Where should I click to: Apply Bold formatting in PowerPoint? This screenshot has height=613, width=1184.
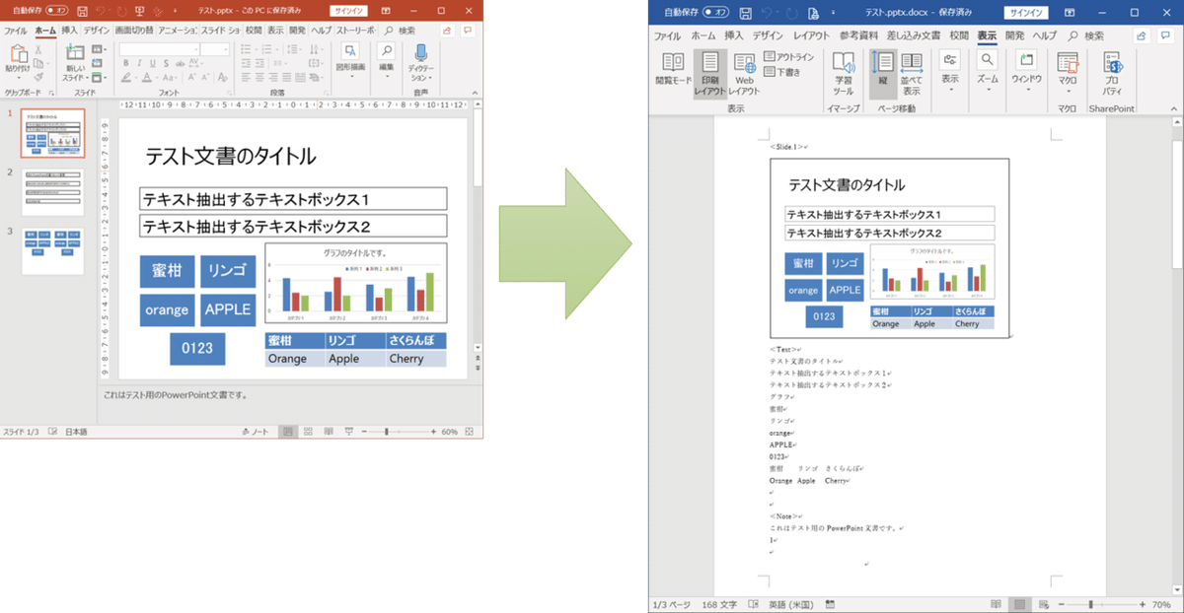click(x=126, y=64)
